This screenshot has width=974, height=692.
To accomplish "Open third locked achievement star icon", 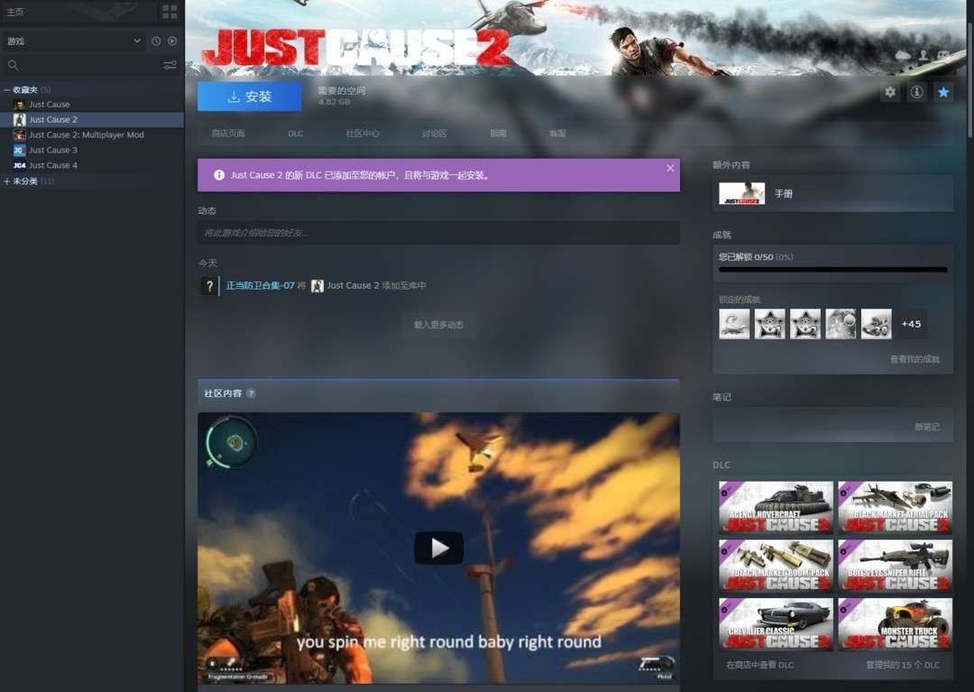I will 805,324.
